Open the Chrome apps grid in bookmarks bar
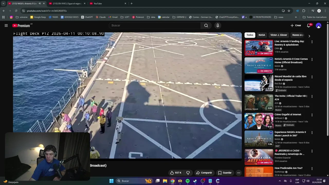Image resolution: width=329 pixels, height=185 pixels. pyautogui.click(x=3, y=17)
